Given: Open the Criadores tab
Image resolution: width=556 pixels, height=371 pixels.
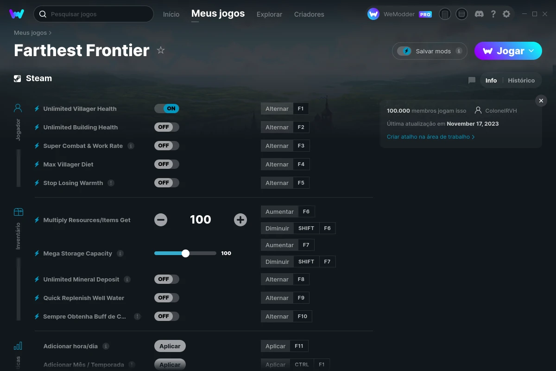Looking at the screenshot, I should click(x=309, y=14).
